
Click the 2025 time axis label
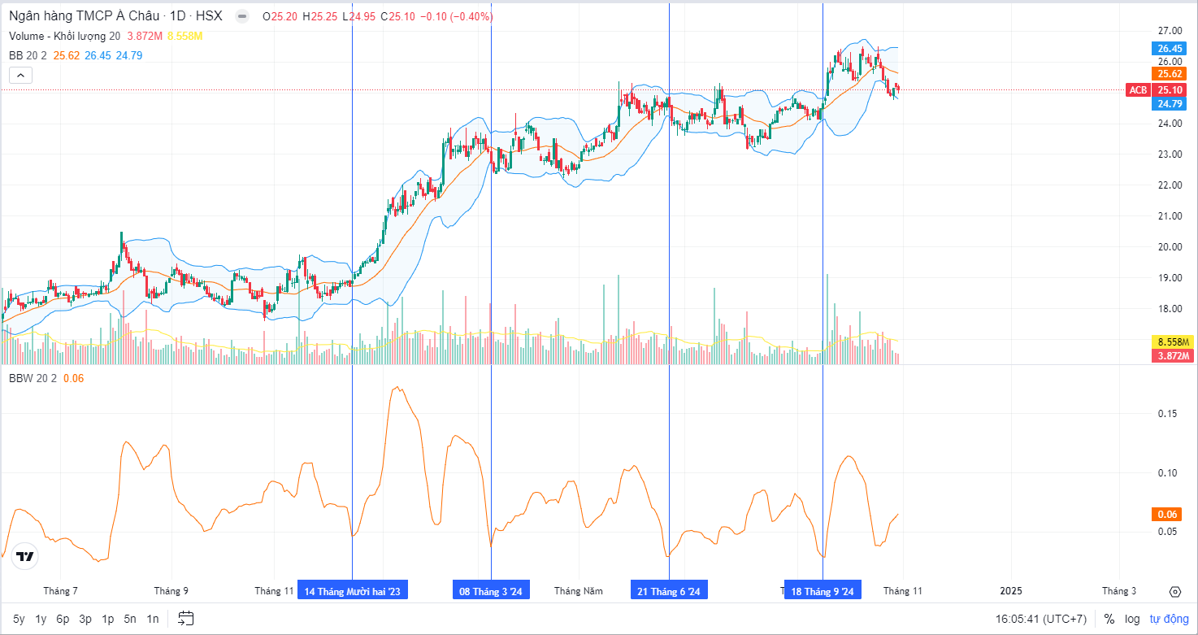pyautogui.click(x=1011, y=591)
